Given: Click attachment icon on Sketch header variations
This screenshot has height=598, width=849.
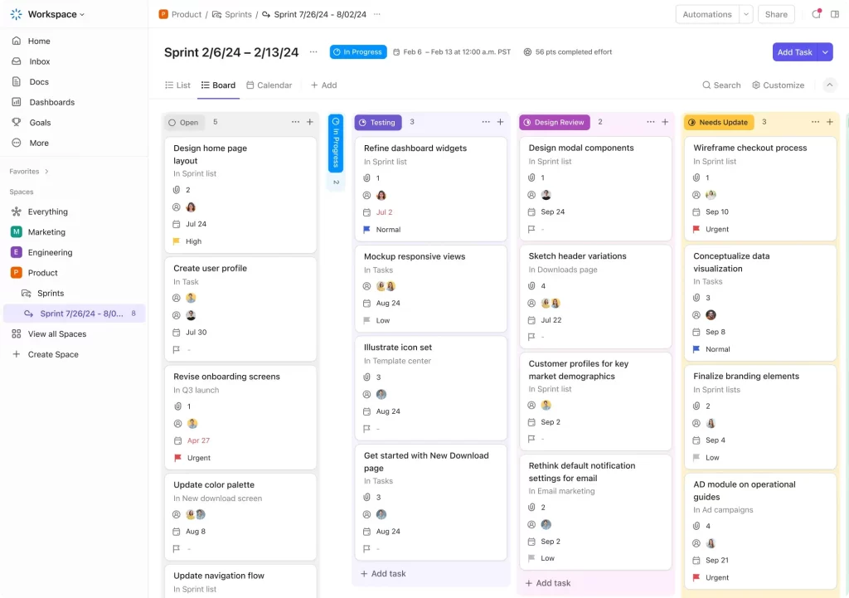Looking at the screenshot, I should point(531,286).
